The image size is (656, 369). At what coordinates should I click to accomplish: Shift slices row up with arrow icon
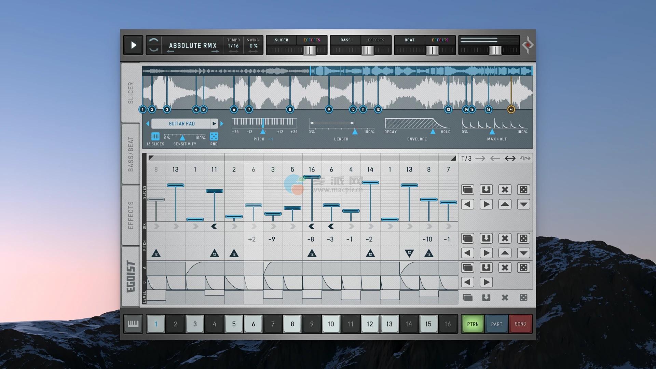[505, 204]
